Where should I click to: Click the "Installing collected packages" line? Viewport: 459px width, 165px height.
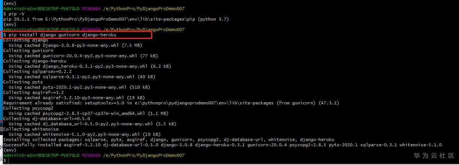(168, 140)
